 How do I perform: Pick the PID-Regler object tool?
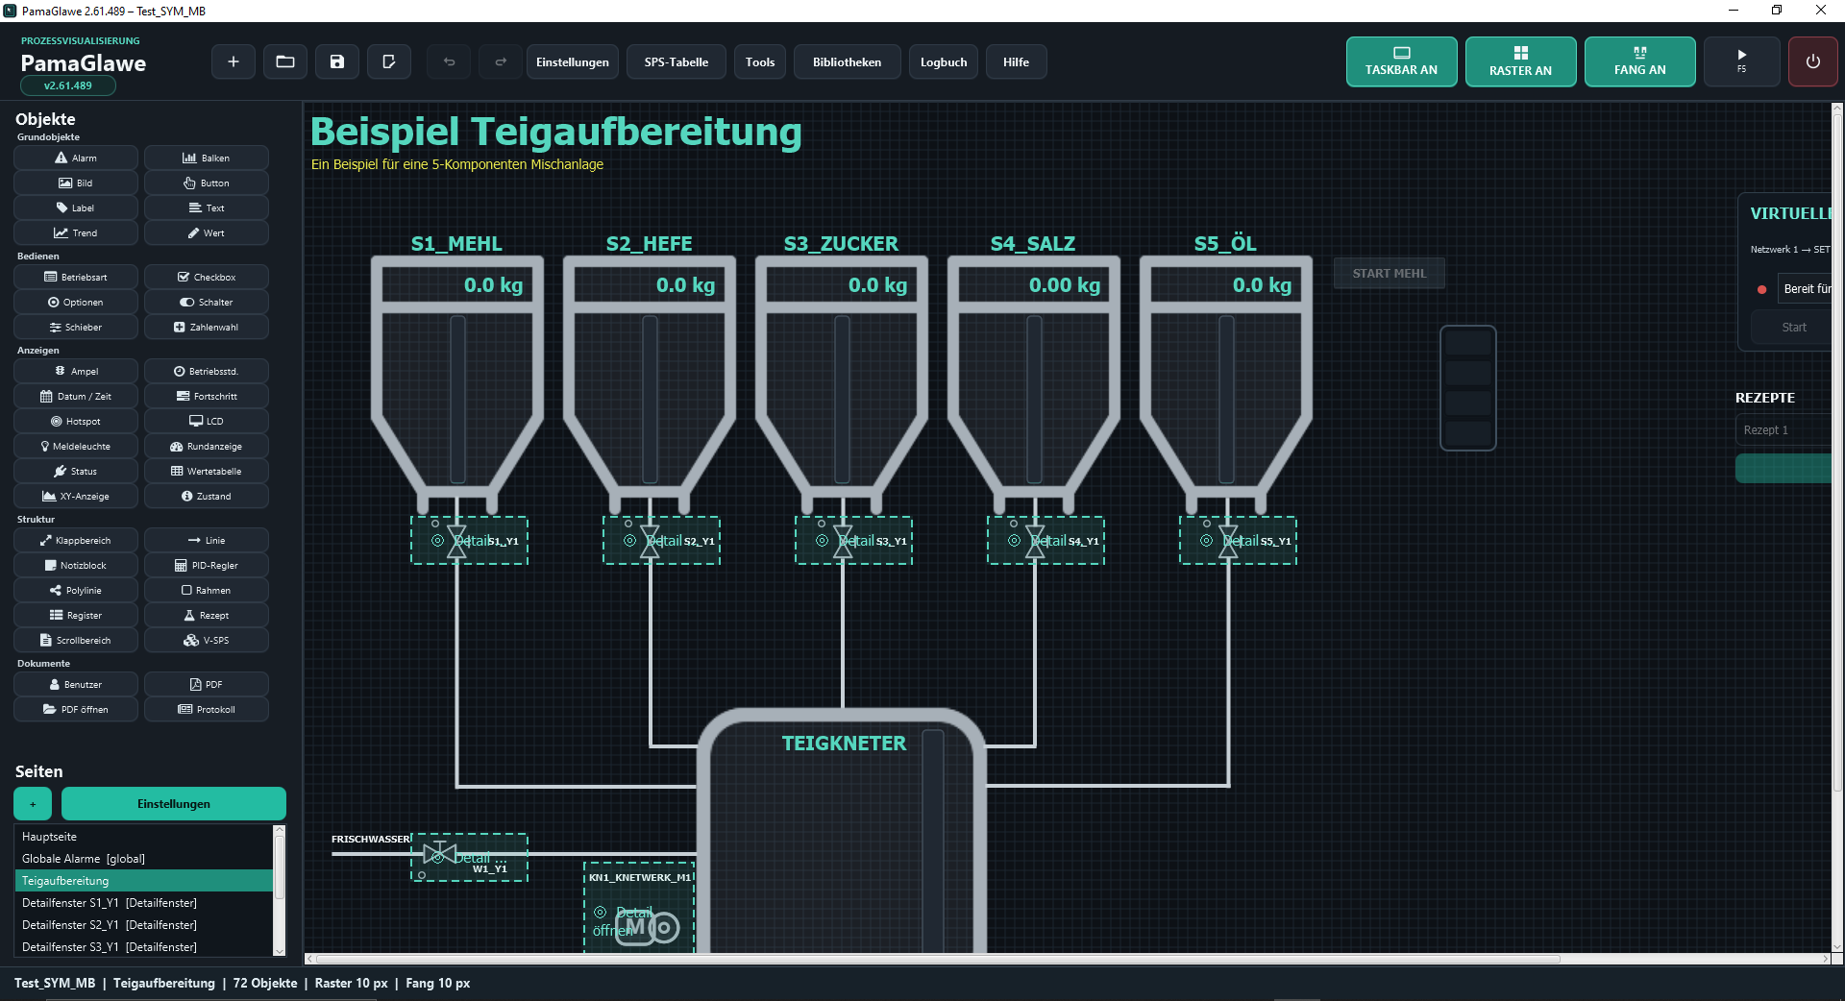point(207,565)
